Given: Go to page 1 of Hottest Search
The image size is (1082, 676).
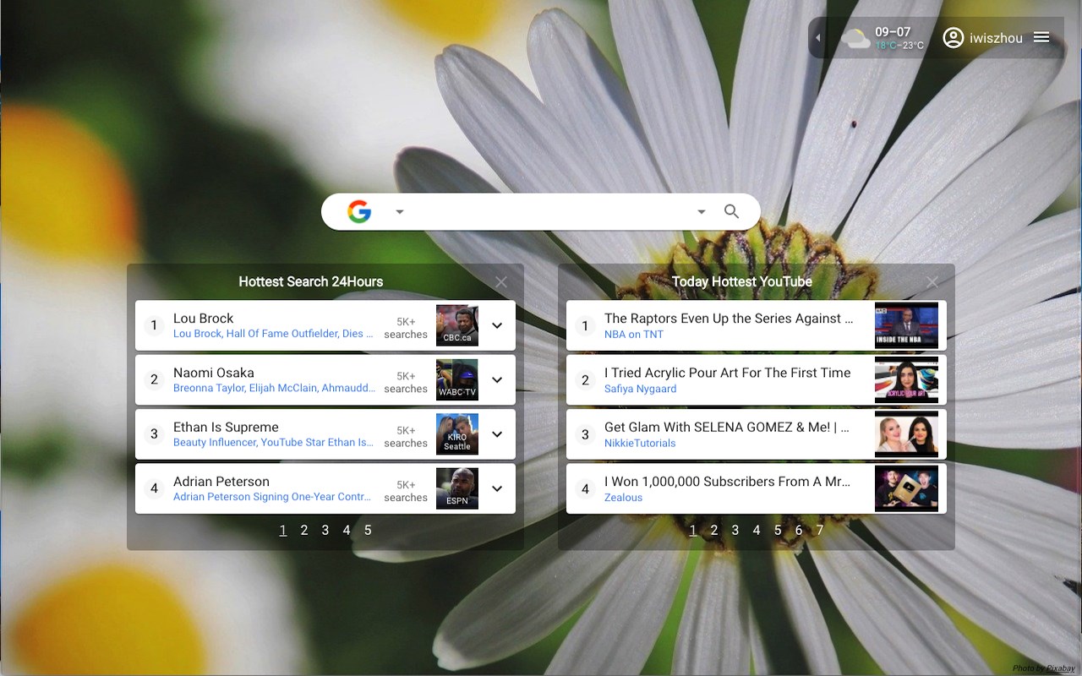Looking at the screenshot, I should pos(283,531).
